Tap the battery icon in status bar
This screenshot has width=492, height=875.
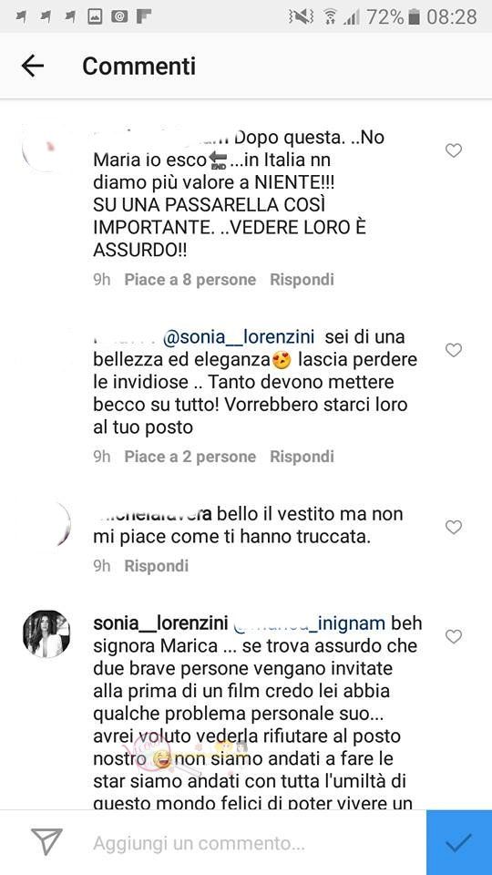point(414,17)
